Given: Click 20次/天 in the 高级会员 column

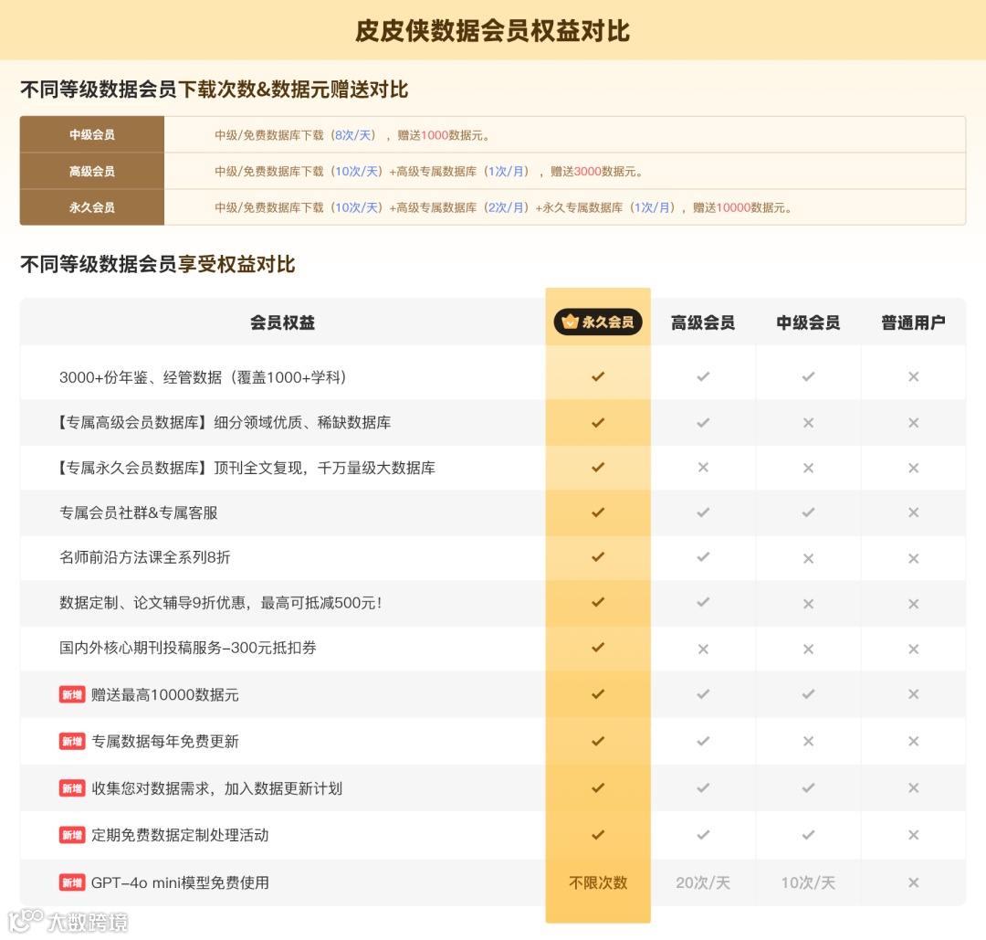Looking at the screenshot, I should 703,882.
